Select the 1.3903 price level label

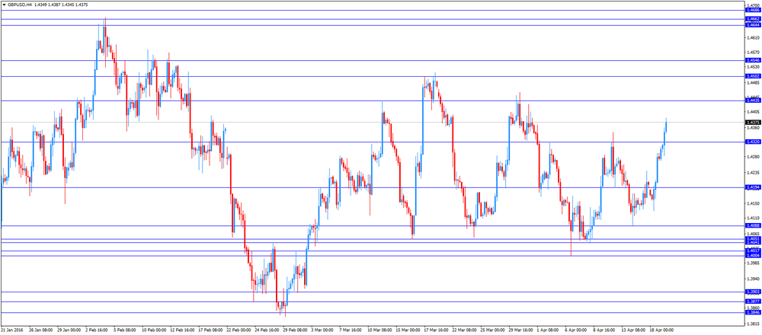pos(754,292)
